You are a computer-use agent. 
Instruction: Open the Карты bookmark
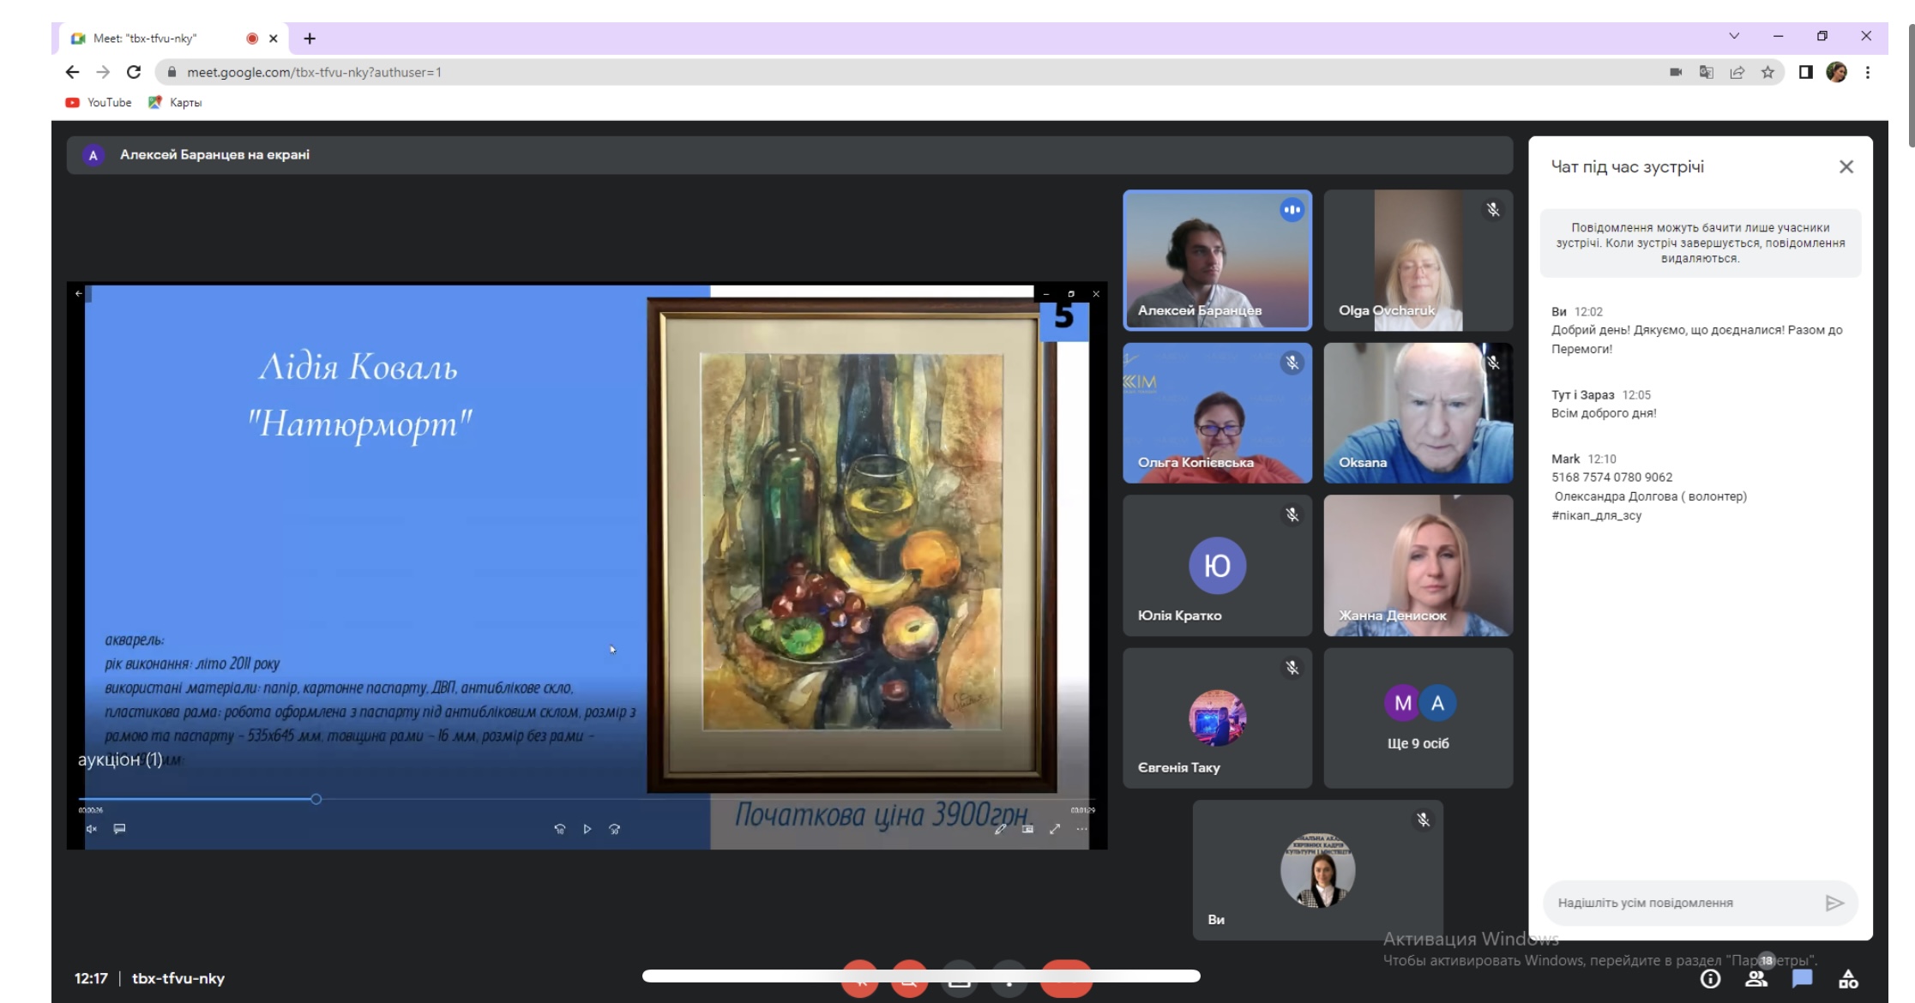coord(175,103)
